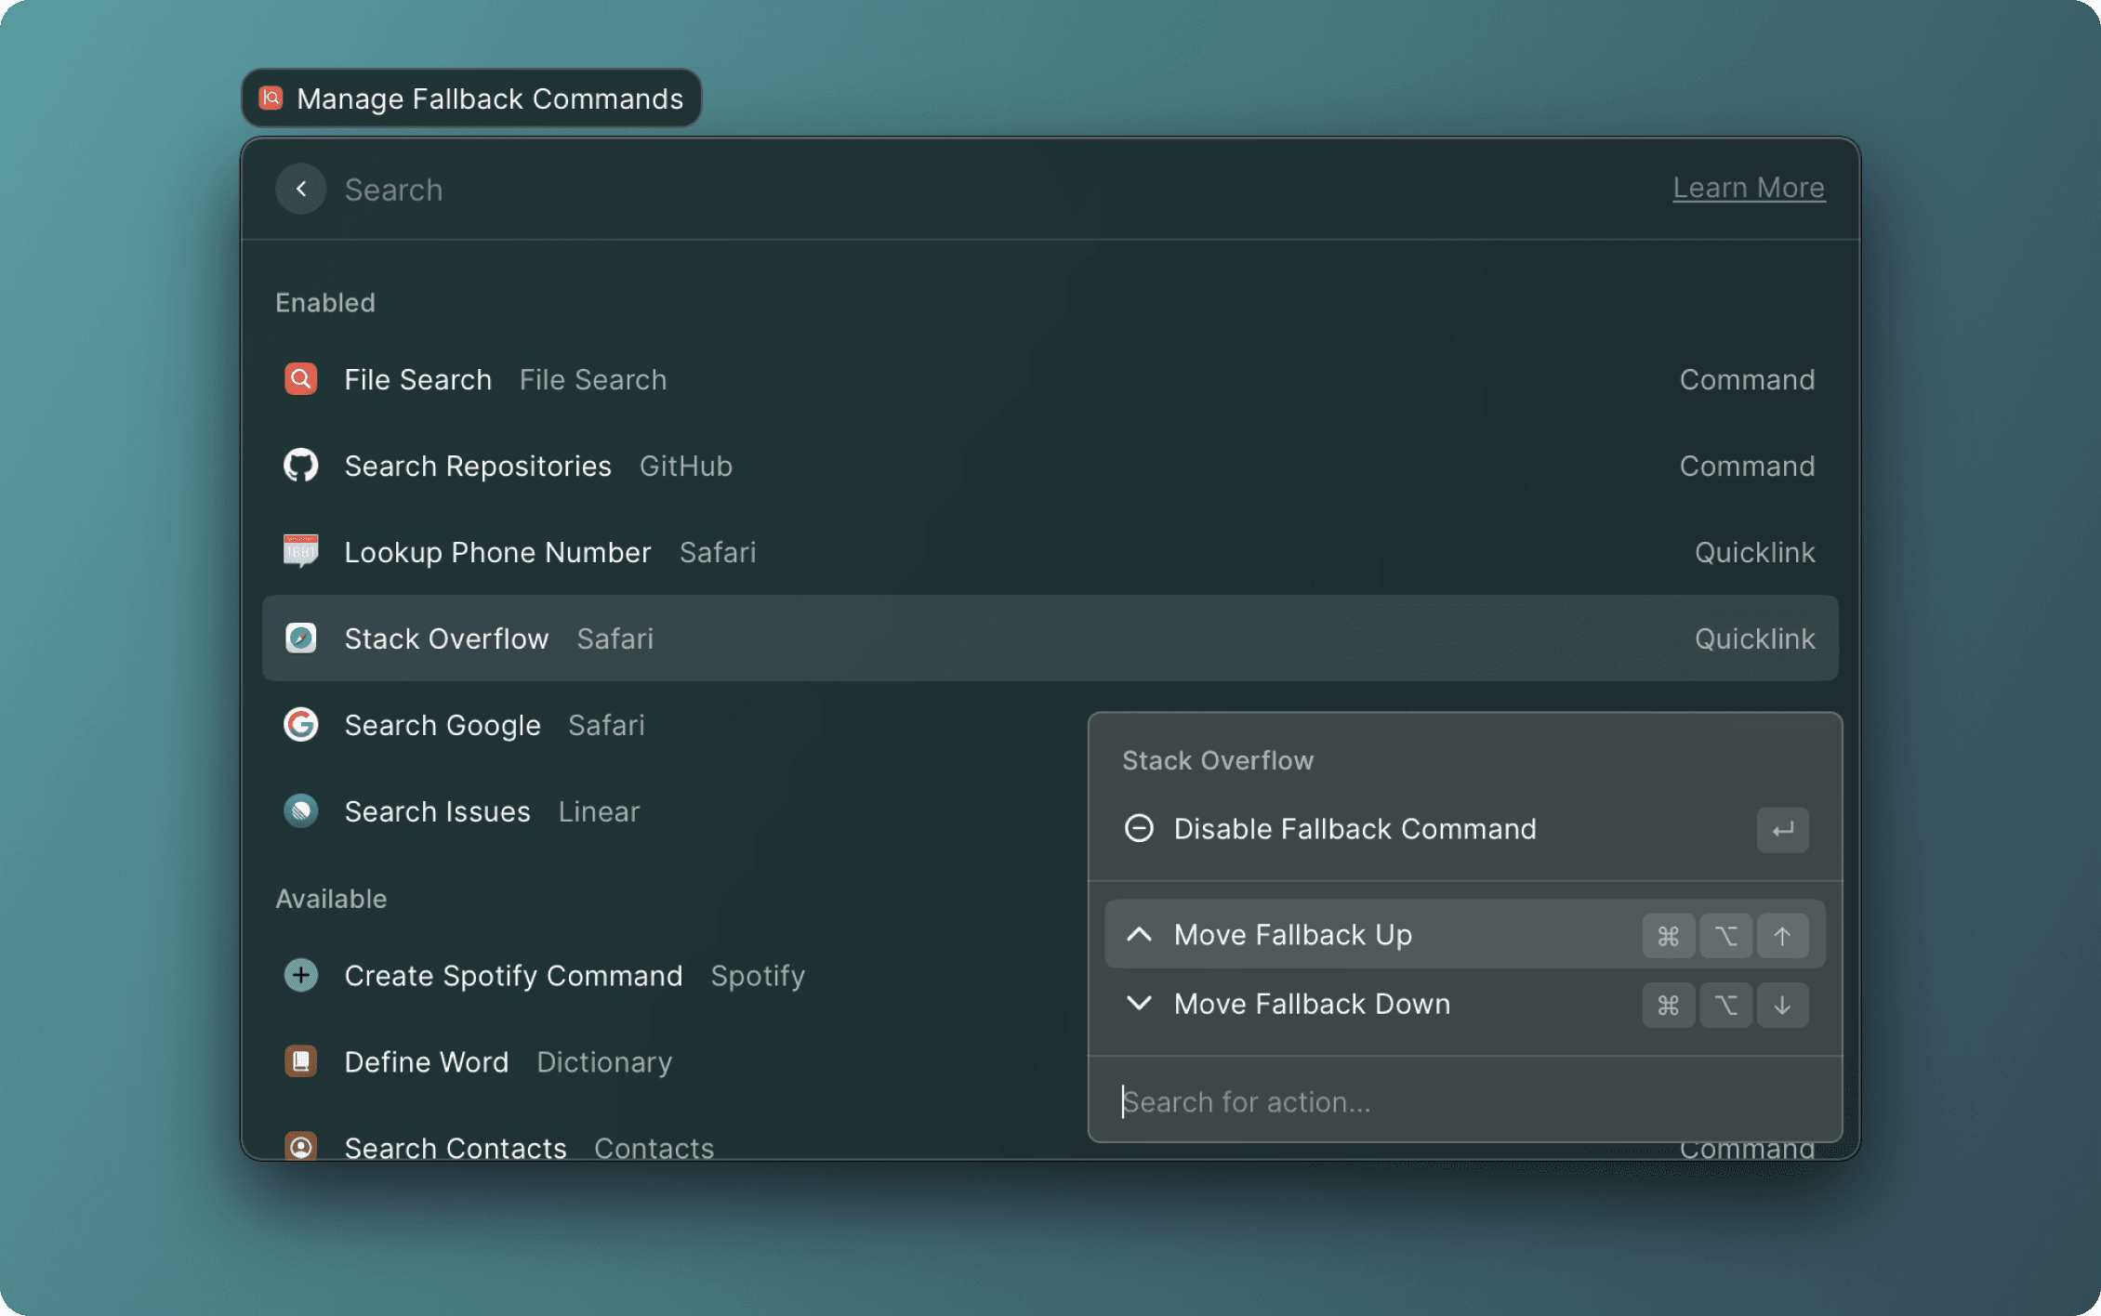The image size is (2101, 1316).
Task: Click the back arrow button
Action: tap(300, 189)
